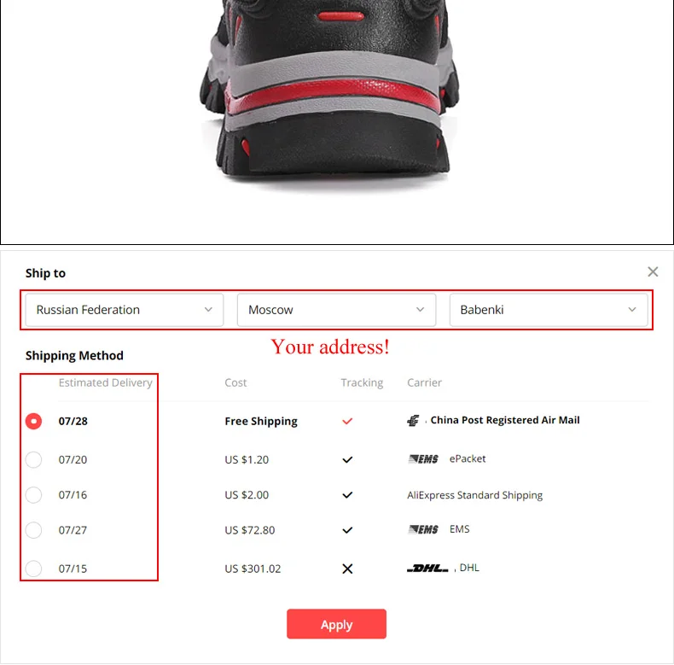This screenshot has height=665, width=674.
Task: Click the red tracking checkmark for China Post
Action: 347,421
